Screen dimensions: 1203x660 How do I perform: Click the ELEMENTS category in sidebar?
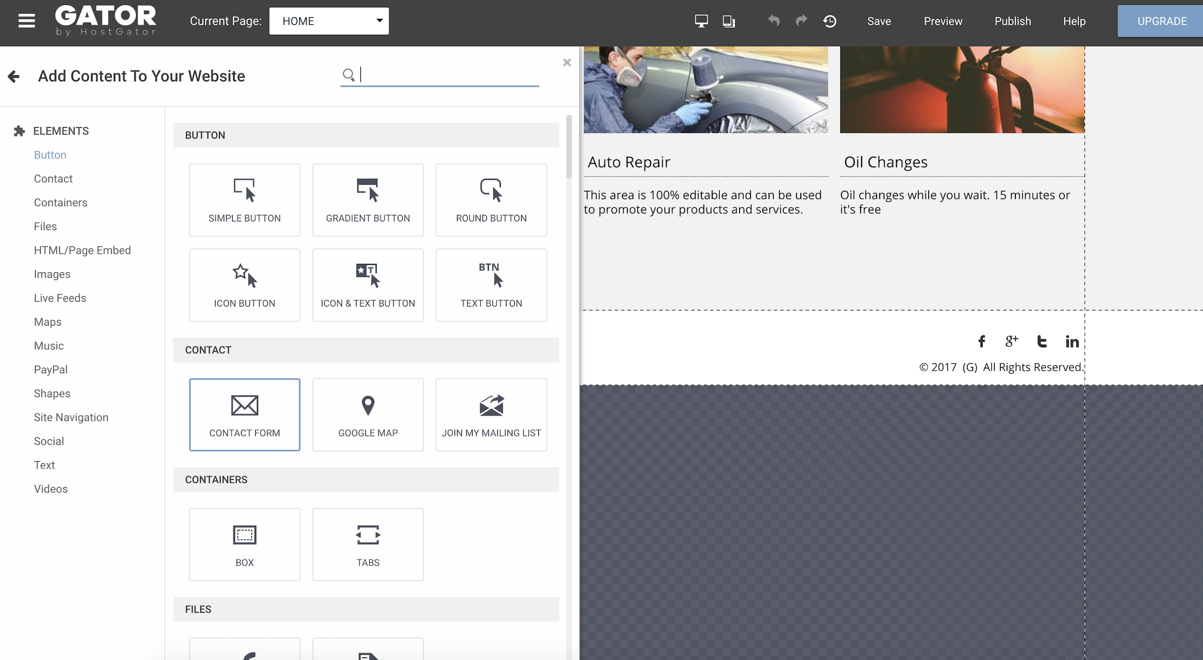61,130
